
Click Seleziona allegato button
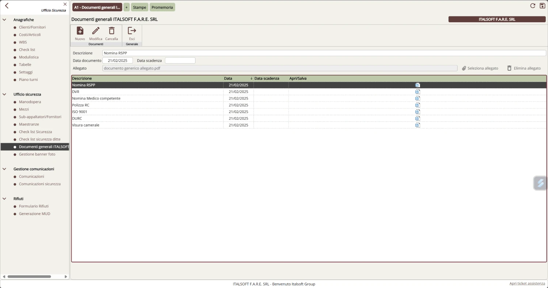coord(480,68)
